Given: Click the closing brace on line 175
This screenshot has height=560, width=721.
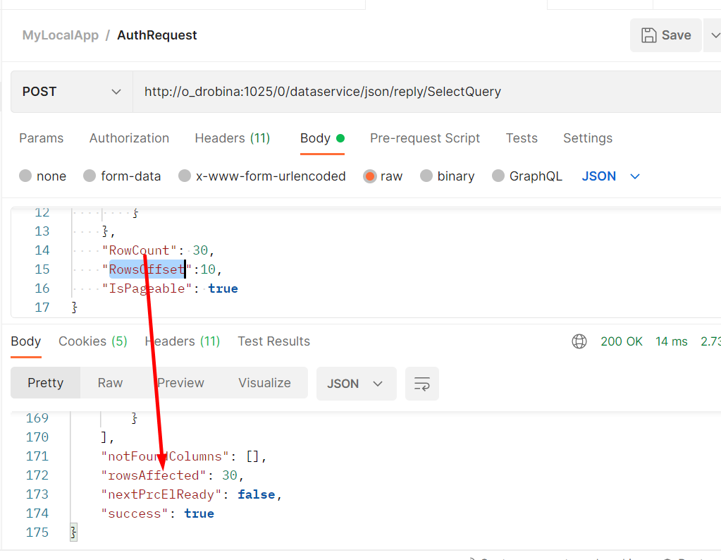Looking at the screenshot, I should (x=73, y=532).
